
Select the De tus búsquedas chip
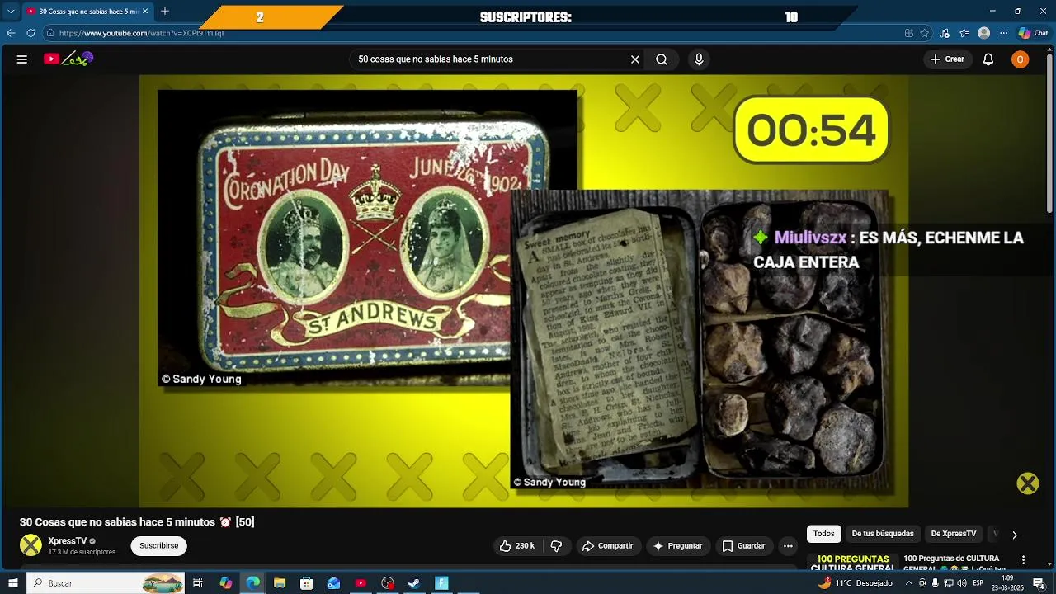click(883, 534)
